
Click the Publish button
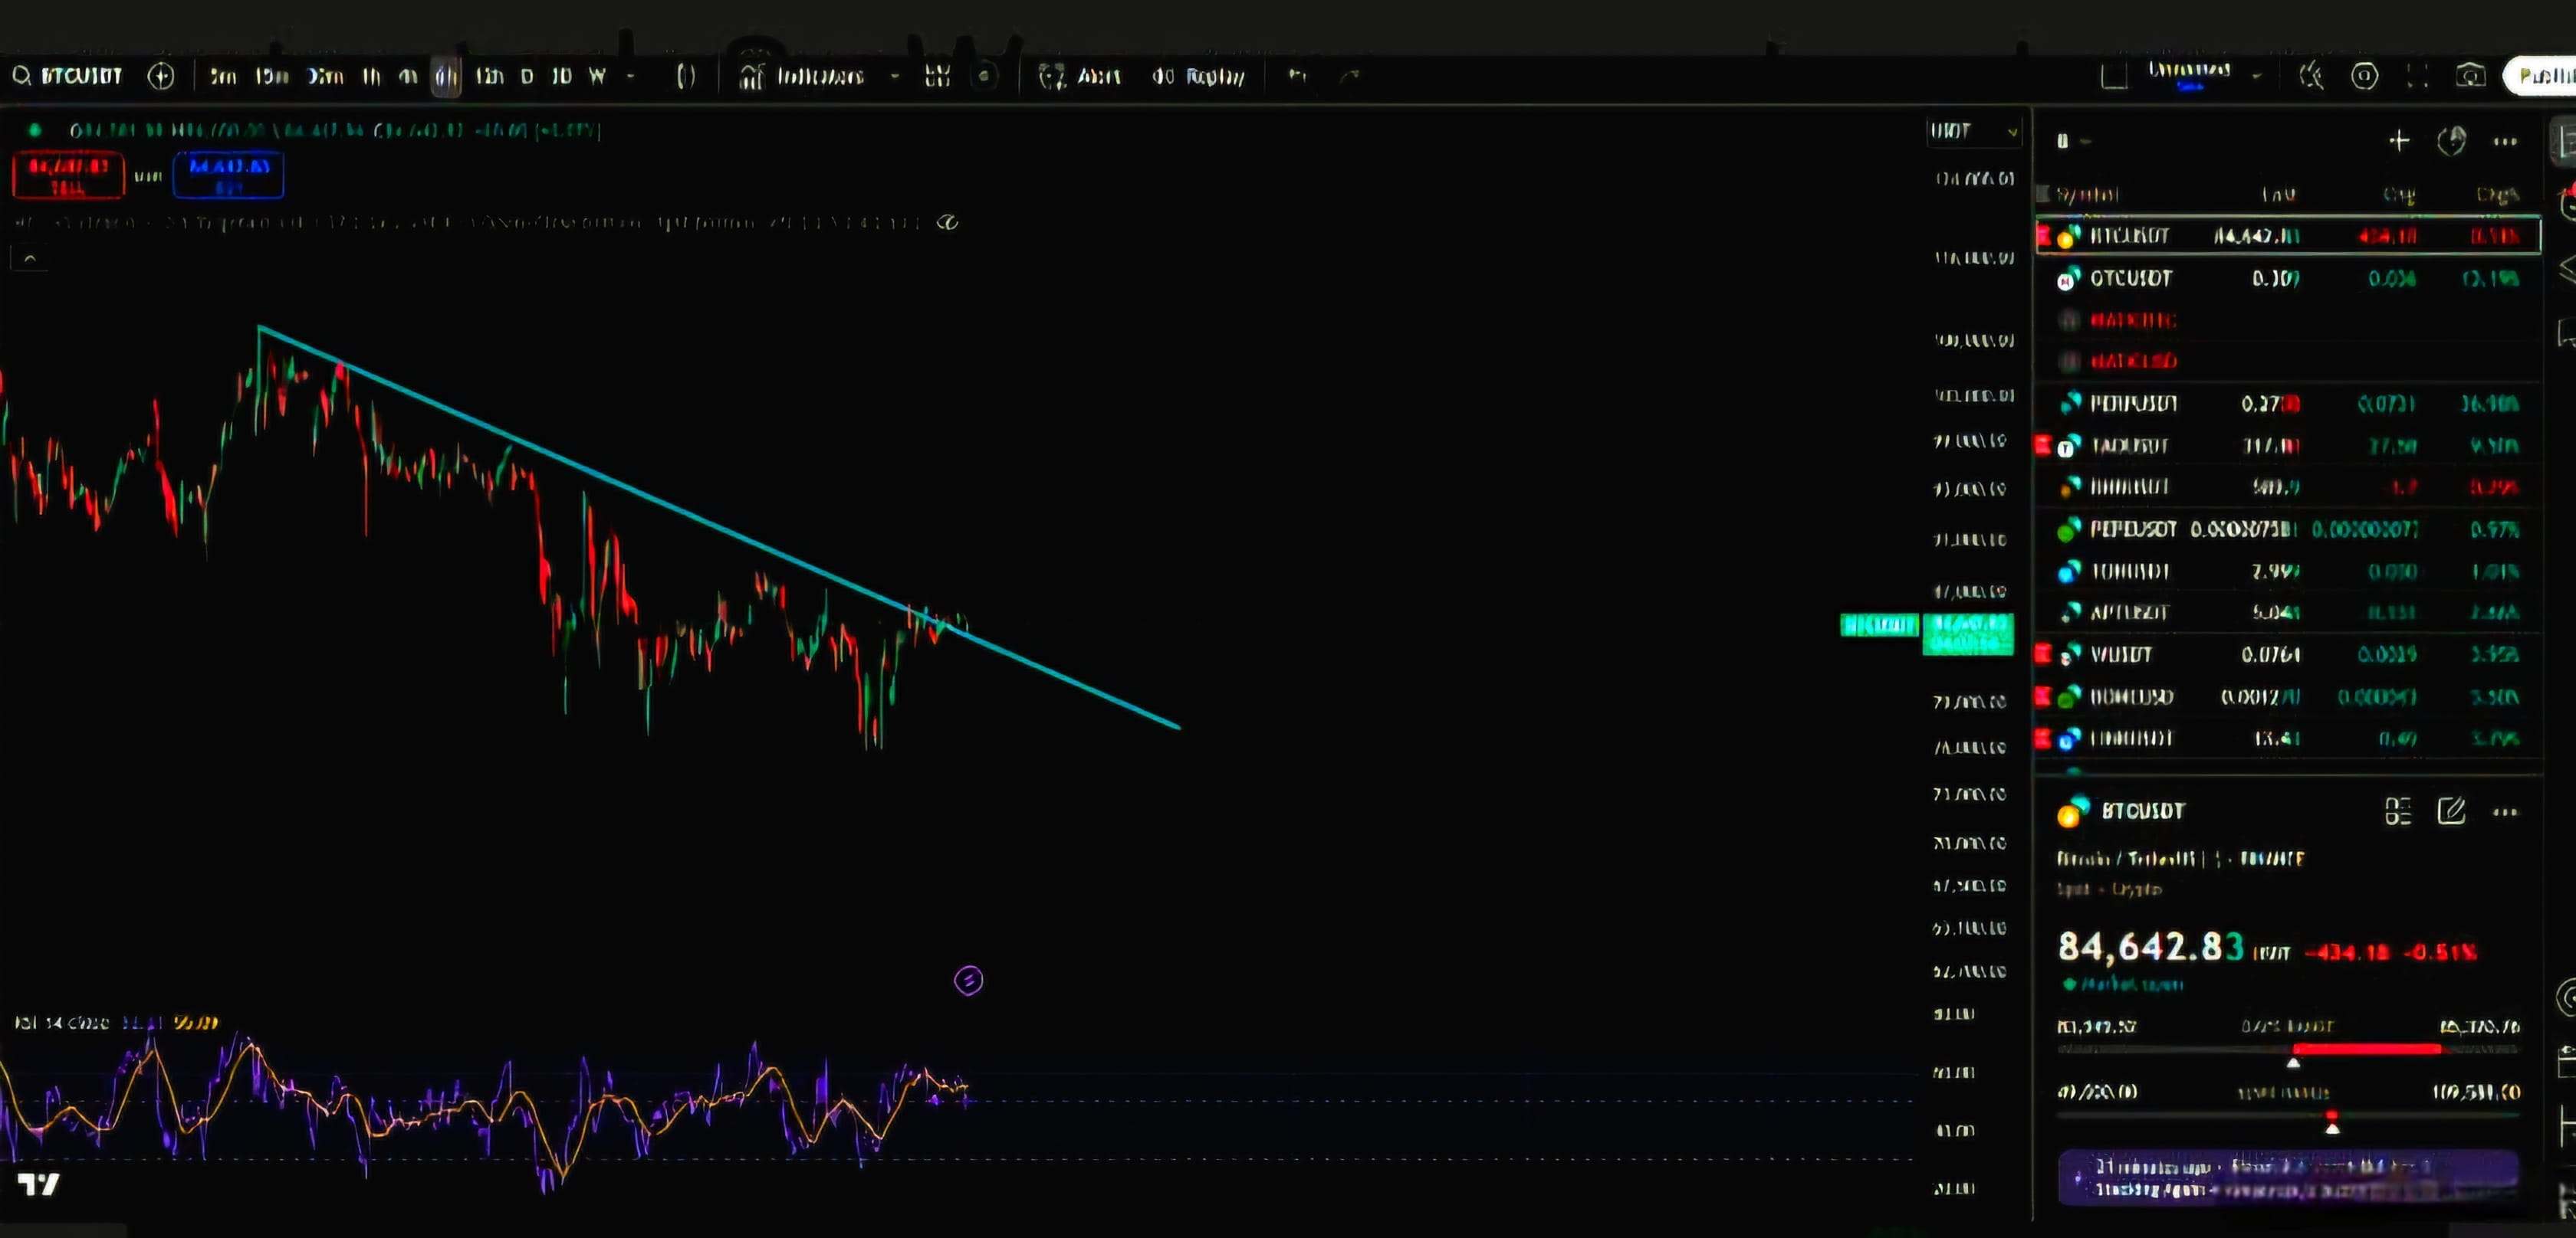(x=2541, y=76)
